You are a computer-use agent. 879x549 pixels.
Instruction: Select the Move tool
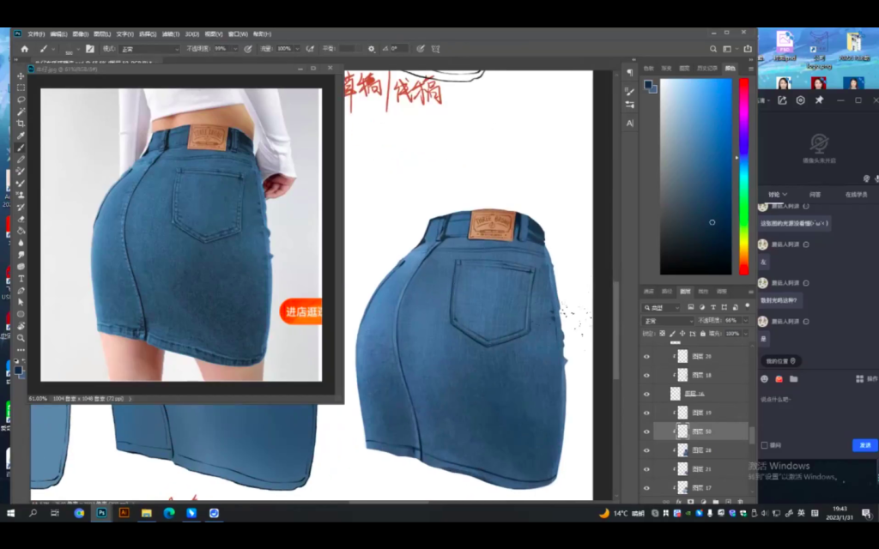pos(21,76)
